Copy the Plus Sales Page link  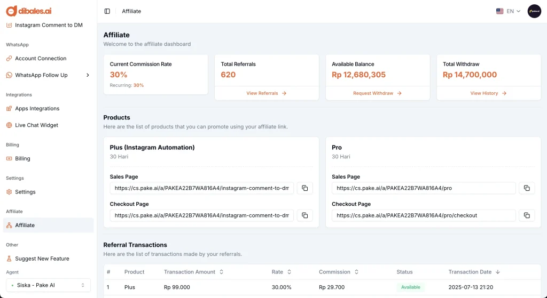pos(304,188)
